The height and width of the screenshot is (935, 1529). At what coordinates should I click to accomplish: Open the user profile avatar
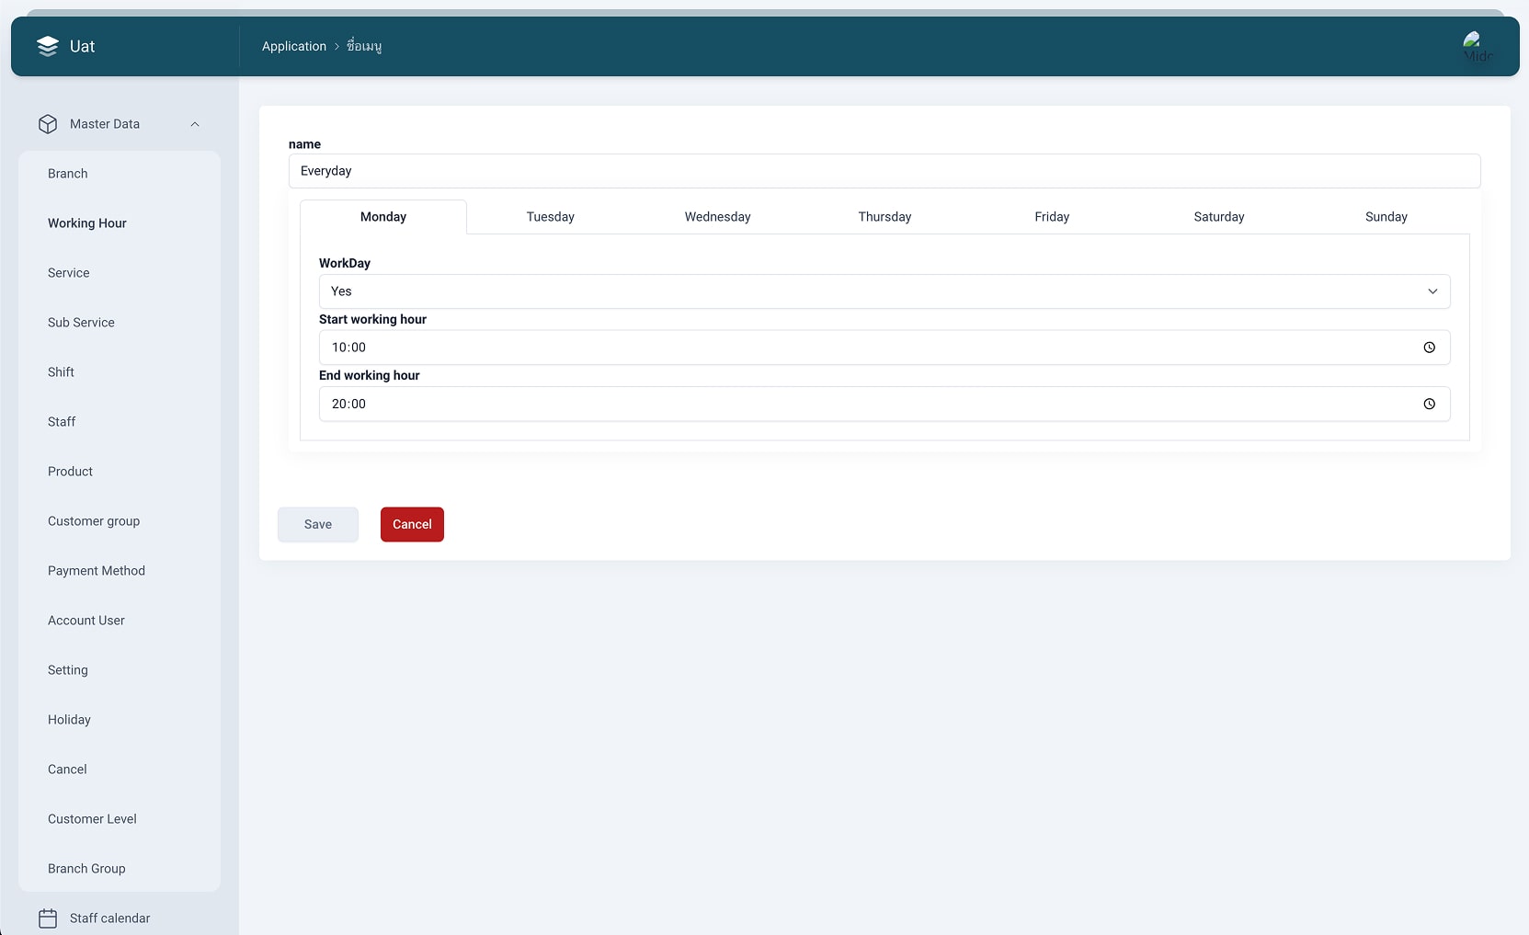pyautogui.click(x=1477, y=46)
